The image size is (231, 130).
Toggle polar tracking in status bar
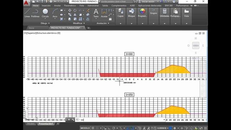(x=114, y=128)
